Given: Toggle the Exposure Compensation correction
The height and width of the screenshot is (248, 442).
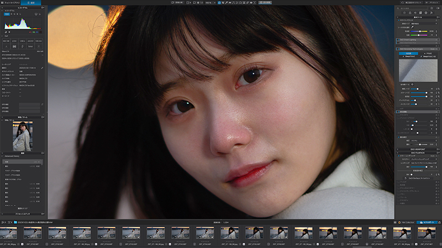Looking at the screenshot, I should [398, 137].
